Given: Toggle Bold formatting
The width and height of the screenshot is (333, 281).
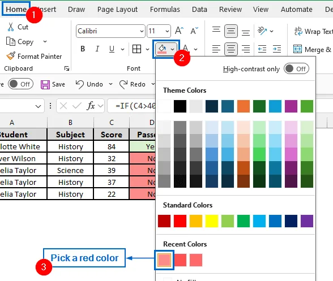Looking at the screenshot, I should [x=83, y=49].
